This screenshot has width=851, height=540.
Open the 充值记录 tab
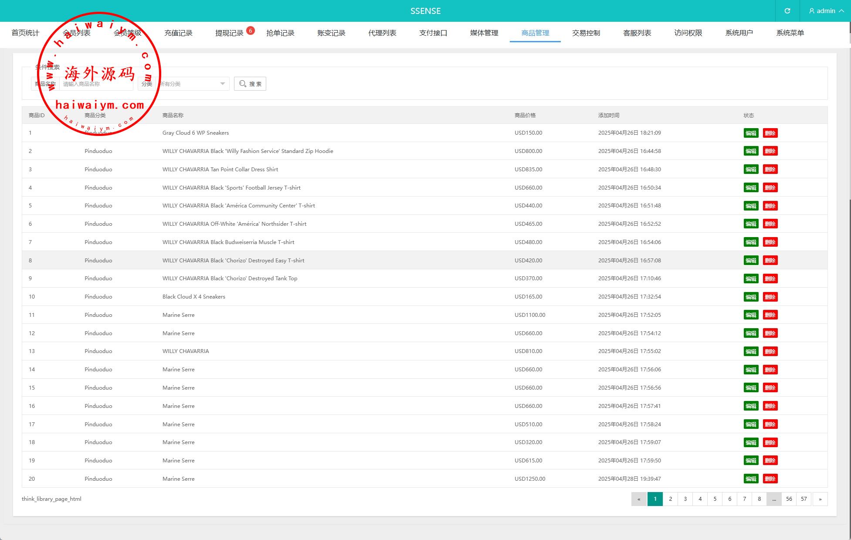[x=178, y=33]
